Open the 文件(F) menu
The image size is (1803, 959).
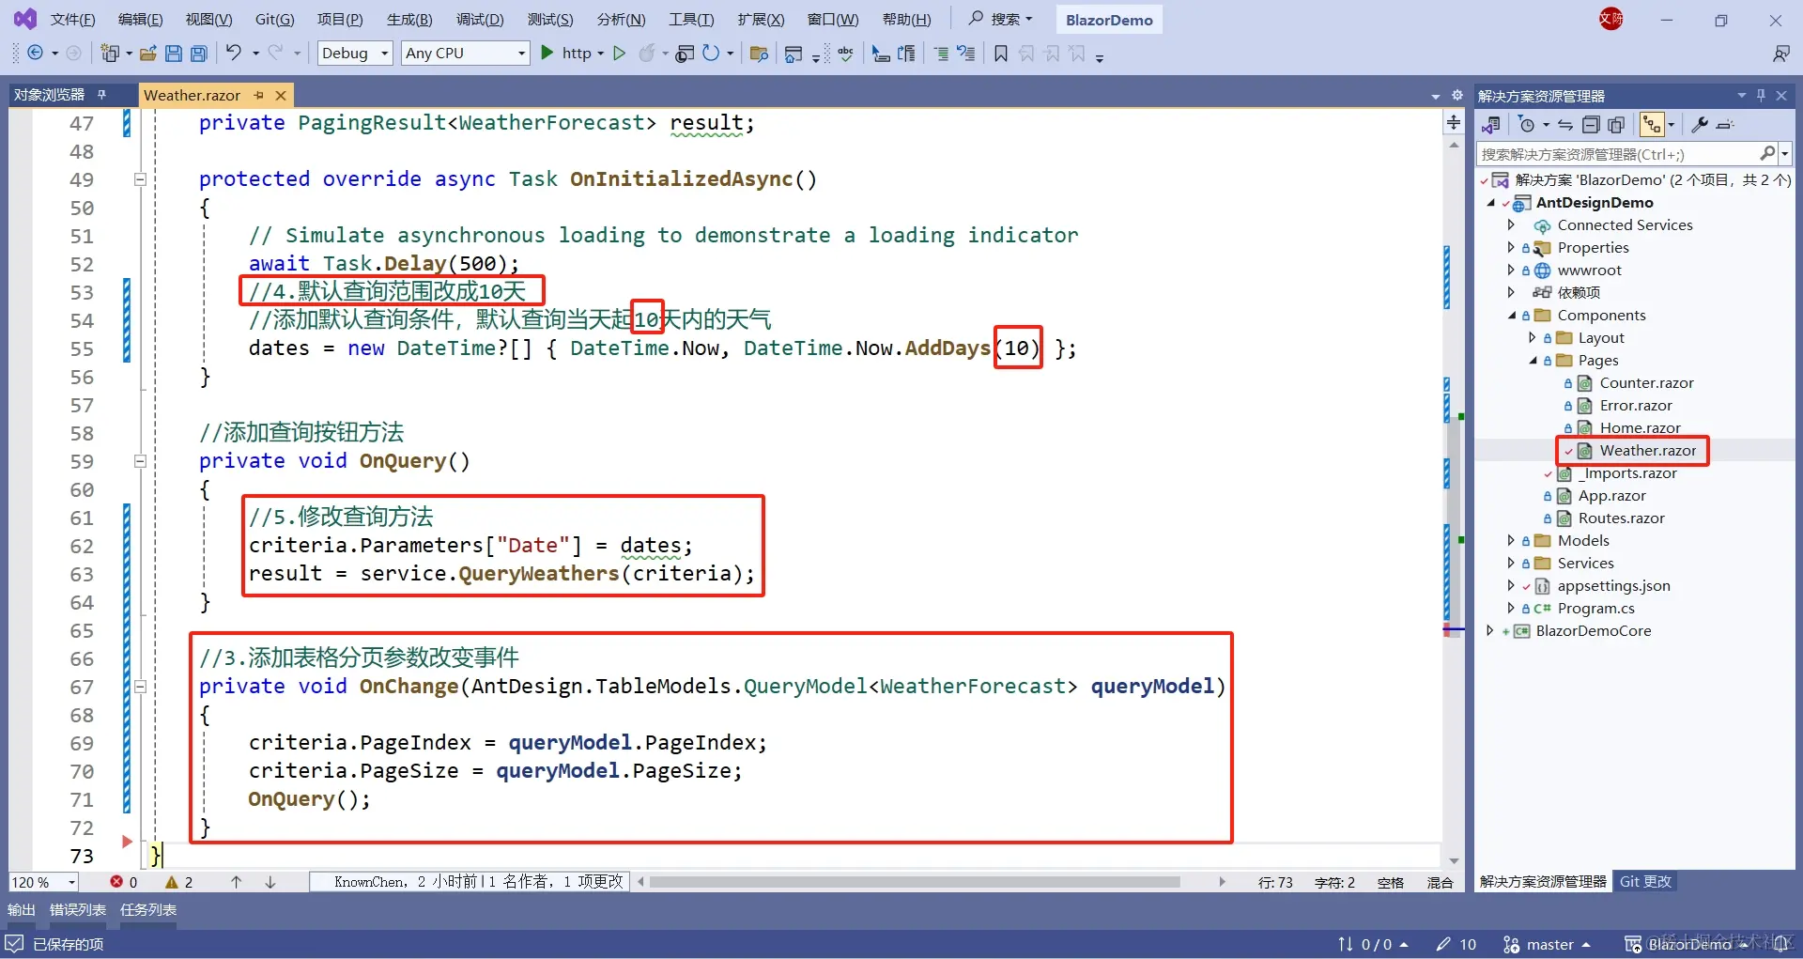[x=72, y=20]
